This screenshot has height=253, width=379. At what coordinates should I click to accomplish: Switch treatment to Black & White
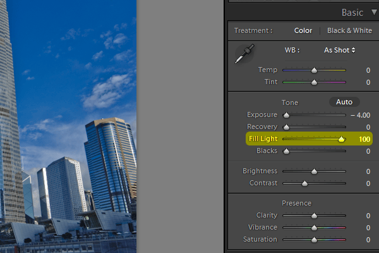click(x=349, y=30)
